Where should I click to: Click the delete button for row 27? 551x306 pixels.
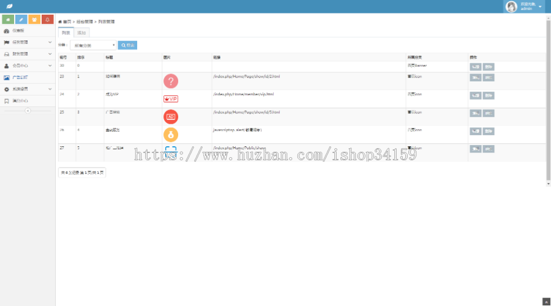pos(489,149)
